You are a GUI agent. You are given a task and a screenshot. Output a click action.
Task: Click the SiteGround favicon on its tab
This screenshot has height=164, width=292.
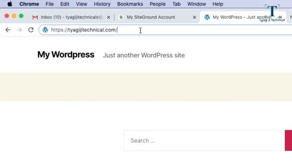(x=121, y=17)
